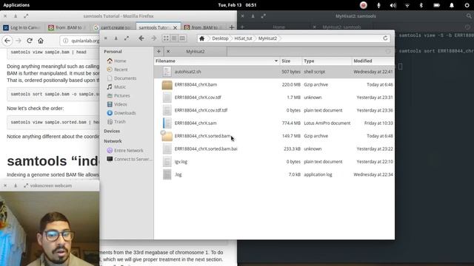The width and height of the screenshot is (474, 266).
Task: Click the home icon in the path bar
Action: pos(202,38)
